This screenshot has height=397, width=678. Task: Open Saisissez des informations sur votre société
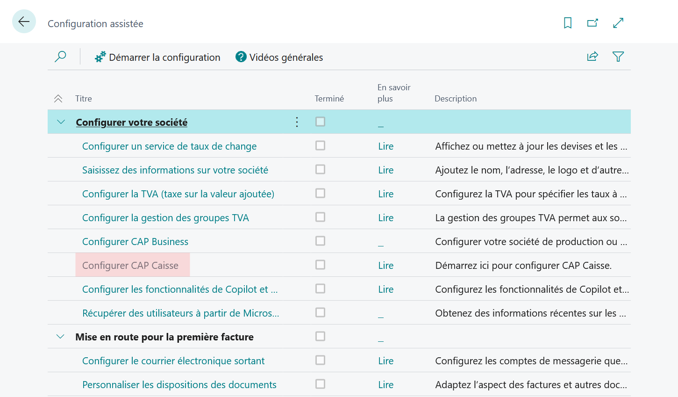pyautogui.click(x=175, y=170)
